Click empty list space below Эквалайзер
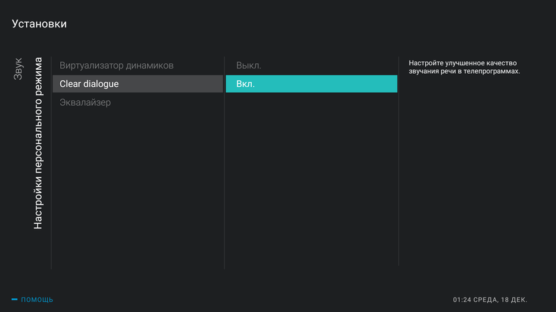Image resolution: width=556 pixels, height=312 pixels. [137, 189]
